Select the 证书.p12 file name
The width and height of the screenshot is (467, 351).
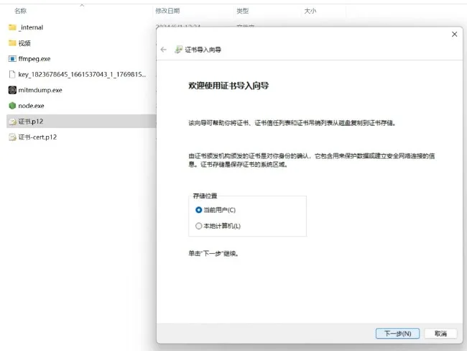(31, 122)
